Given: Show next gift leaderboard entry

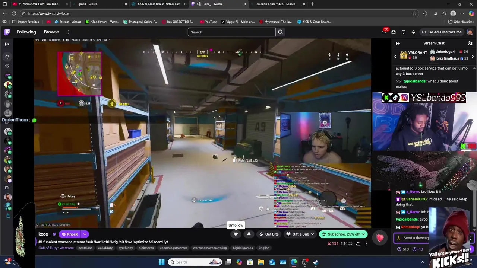Looking at the screenshot, I should coord(473,57).
